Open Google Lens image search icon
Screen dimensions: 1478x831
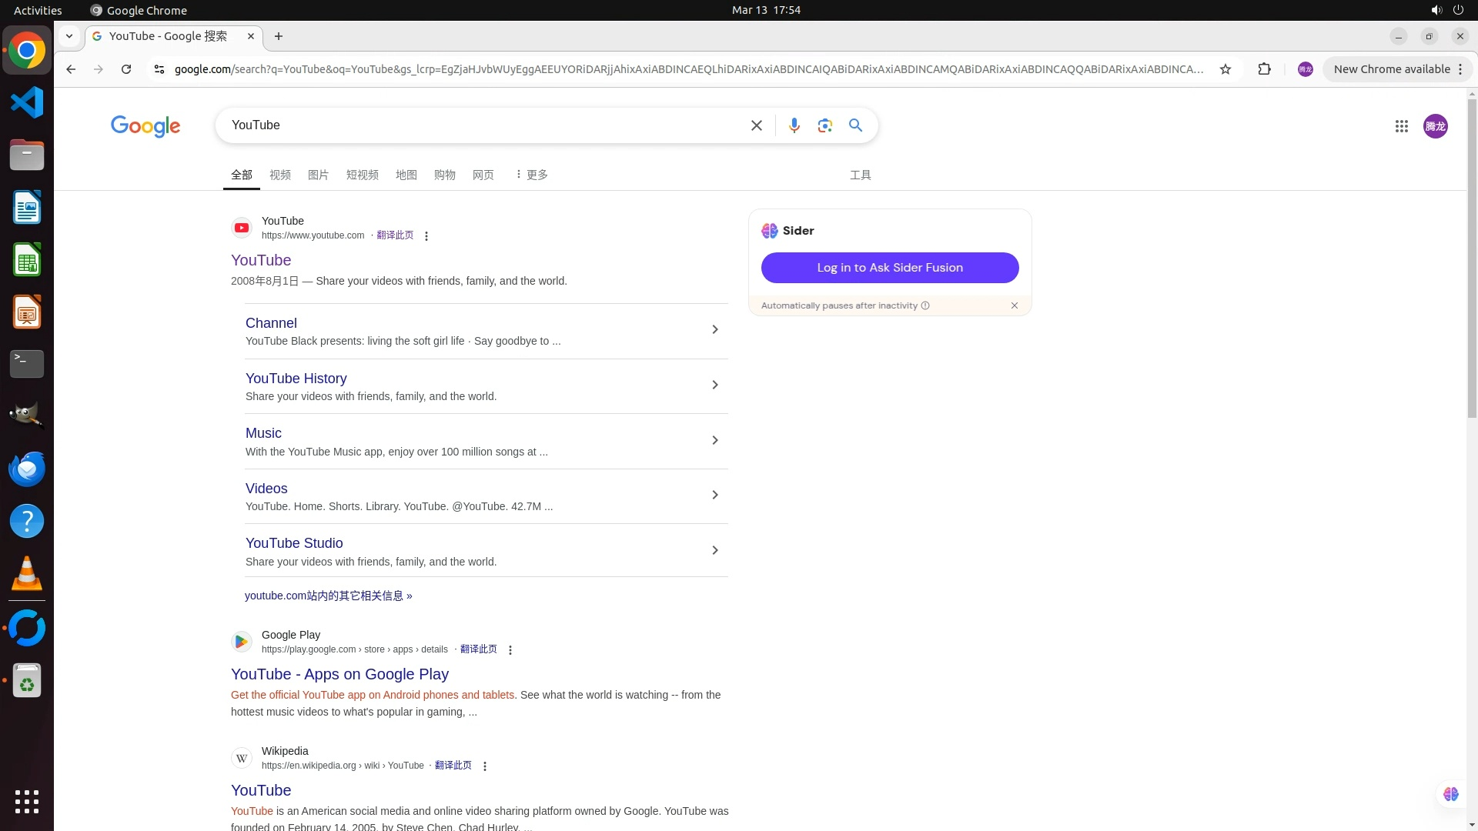[824, 125]
